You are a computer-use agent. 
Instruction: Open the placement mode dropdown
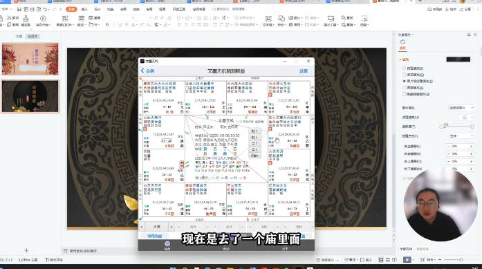461,136
